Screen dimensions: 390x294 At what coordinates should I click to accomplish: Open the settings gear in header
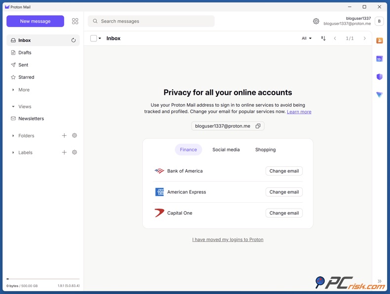[316, 21]
